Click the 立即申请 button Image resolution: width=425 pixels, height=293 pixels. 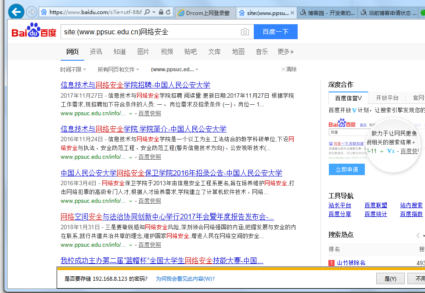[x=347, y=169]
